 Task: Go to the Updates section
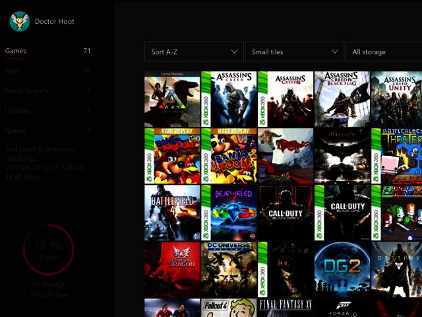pos(47,110)
